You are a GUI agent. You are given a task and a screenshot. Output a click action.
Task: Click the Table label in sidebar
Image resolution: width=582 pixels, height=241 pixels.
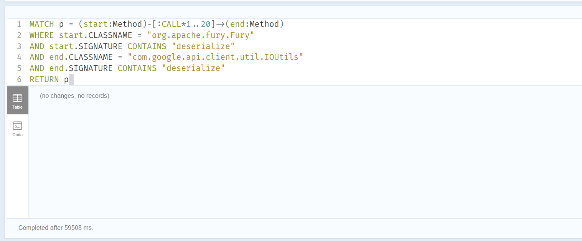point(18,107)
